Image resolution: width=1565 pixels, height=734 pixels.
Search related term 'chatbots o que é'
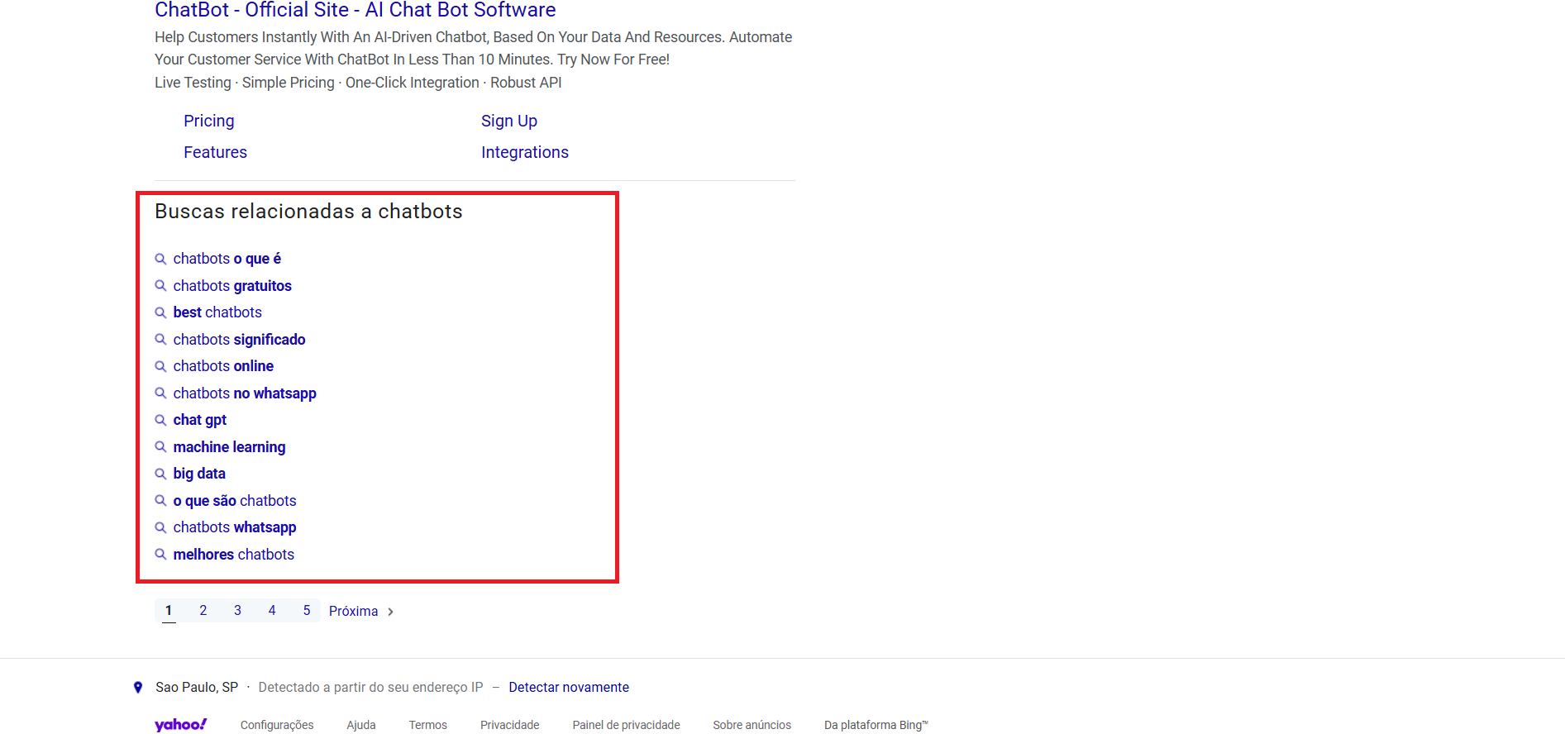click(x=227, y=259)
